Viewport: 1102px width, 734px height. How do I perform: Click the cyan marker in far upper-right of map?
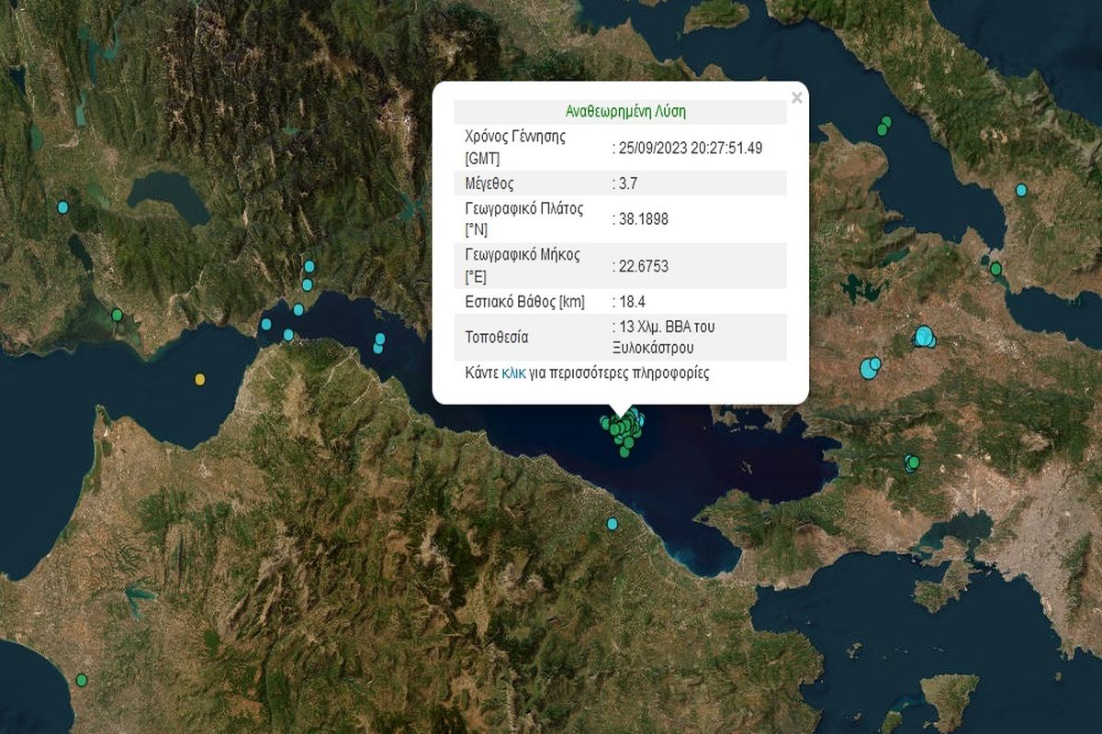[1021, 190]
